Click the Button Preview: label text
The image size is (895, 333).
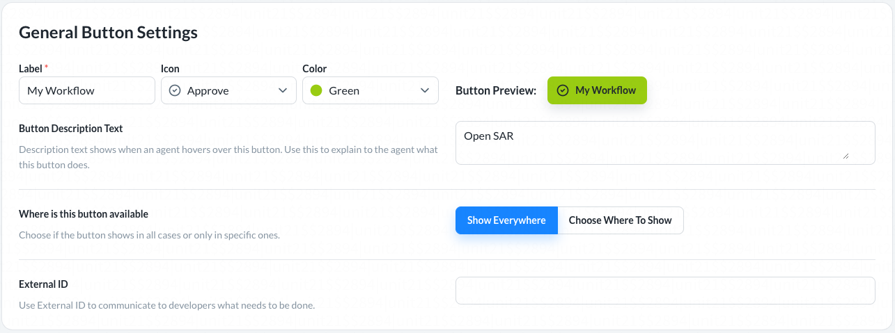coord(495,90)
